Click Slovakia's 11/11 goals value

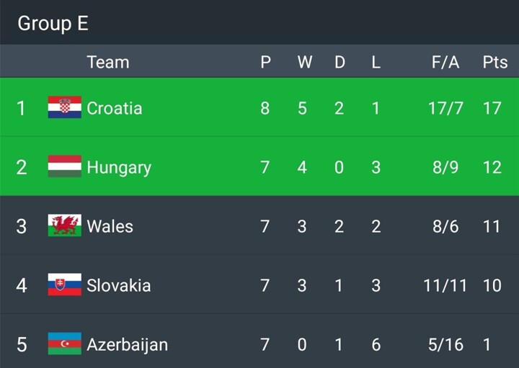coord(445,285)
